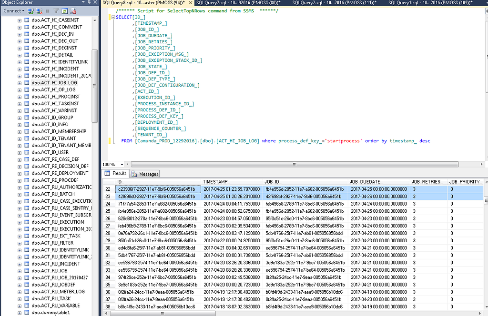Click the Activity Monitor script icon
Screen dimensions: 488x316
pos(73,11)
